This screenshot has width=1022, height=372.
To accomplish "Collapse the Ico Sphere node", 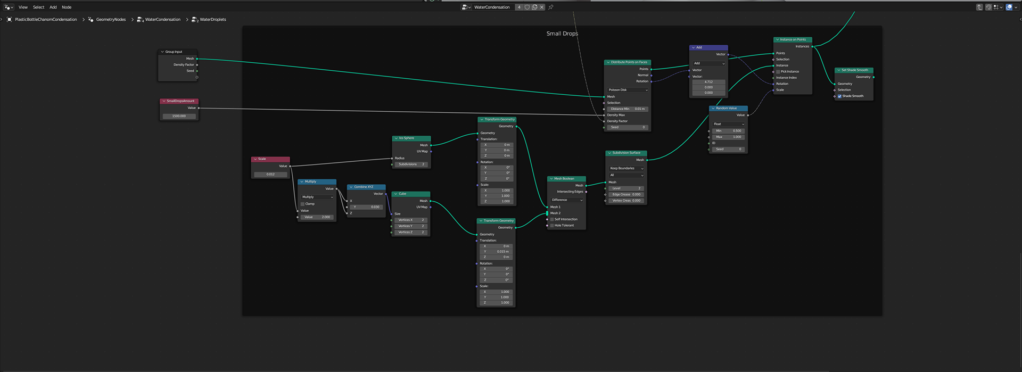I will point(396,138).
